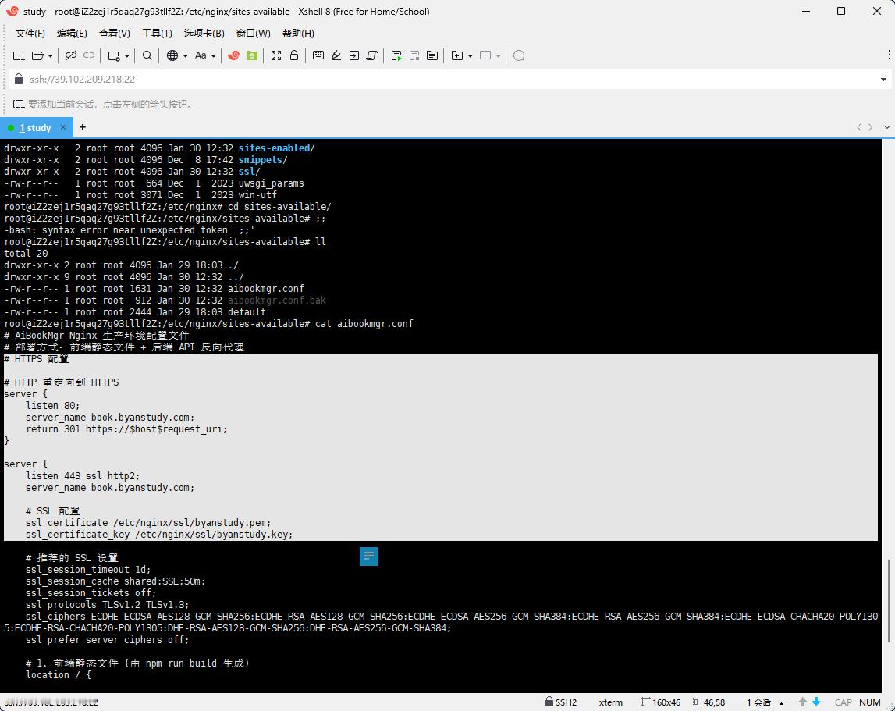Open the 帮助(H) menu
Viewport: 895px width, 711px height.
pos(298,33)
